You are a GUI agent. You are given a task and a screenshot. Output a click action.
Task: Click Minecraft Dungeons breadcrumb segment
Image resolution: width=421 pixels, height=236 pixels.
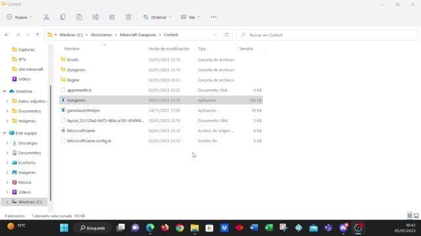[138, 35]
